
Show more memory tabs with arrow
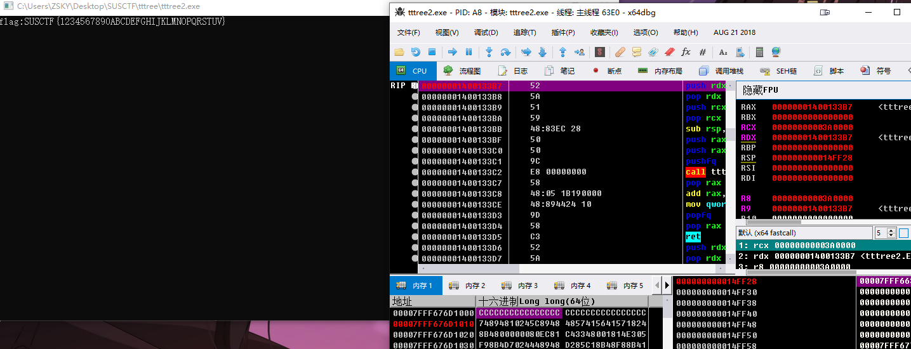pos(667,286)
